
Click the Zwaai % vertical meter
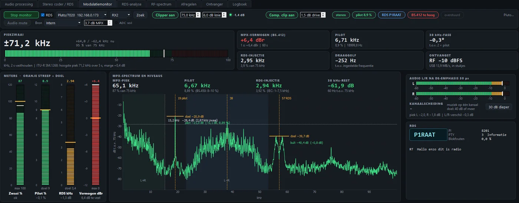(x=20, y=135)
